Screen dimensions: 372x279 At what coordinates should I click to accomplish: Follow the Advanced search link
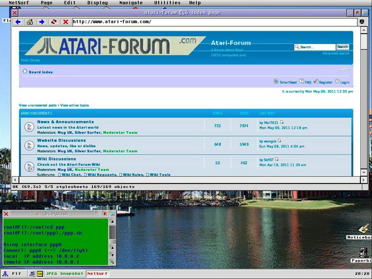tap(336, 53)
